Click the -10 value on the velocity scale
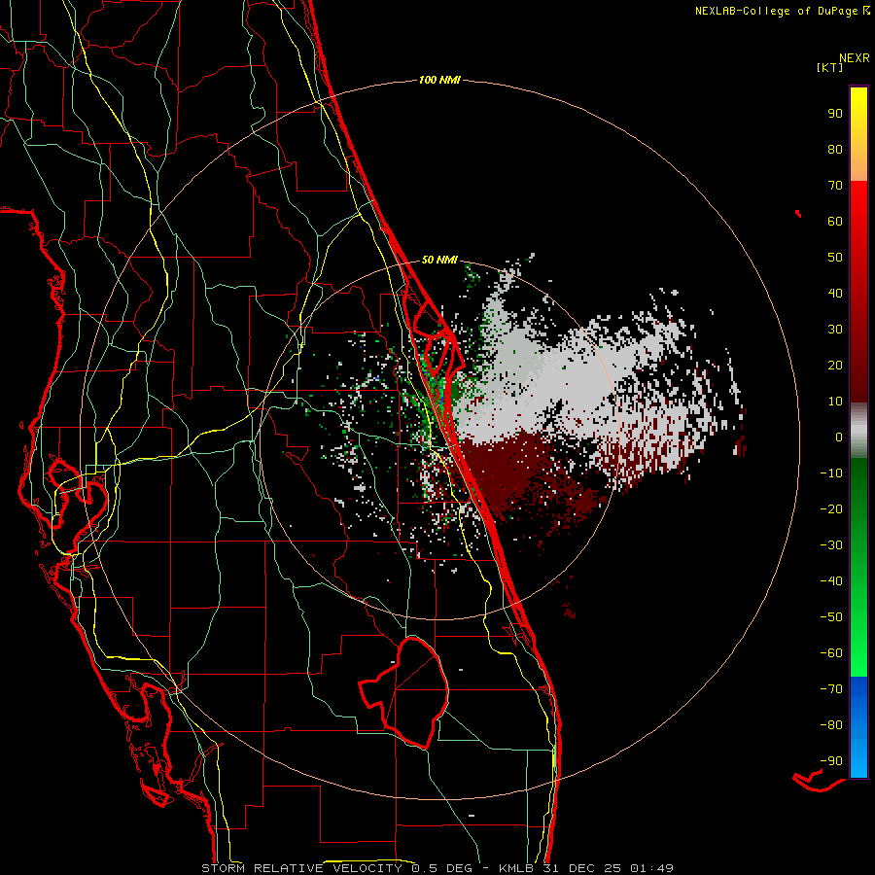875x875 pixels. 831,473
